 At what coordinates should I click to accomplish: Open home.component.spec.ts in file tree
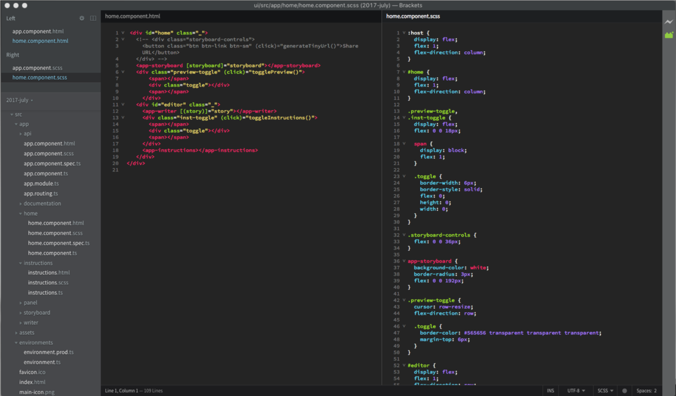coord(59,243)
